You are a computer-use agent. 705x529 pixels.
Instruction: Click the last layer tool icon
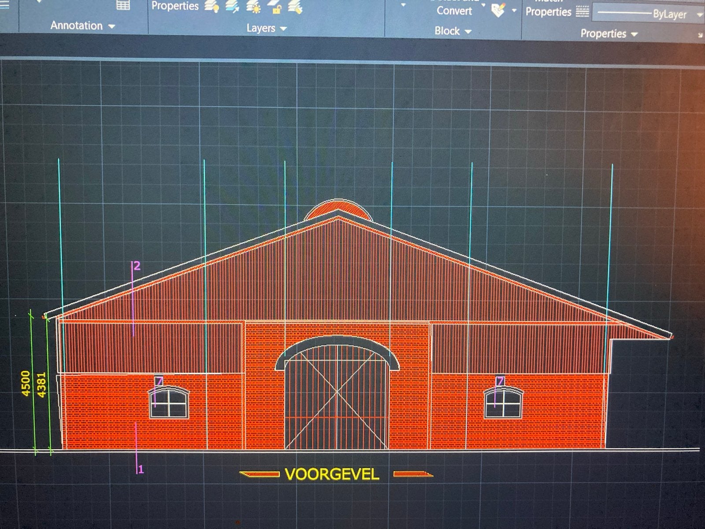click(296, 7)
